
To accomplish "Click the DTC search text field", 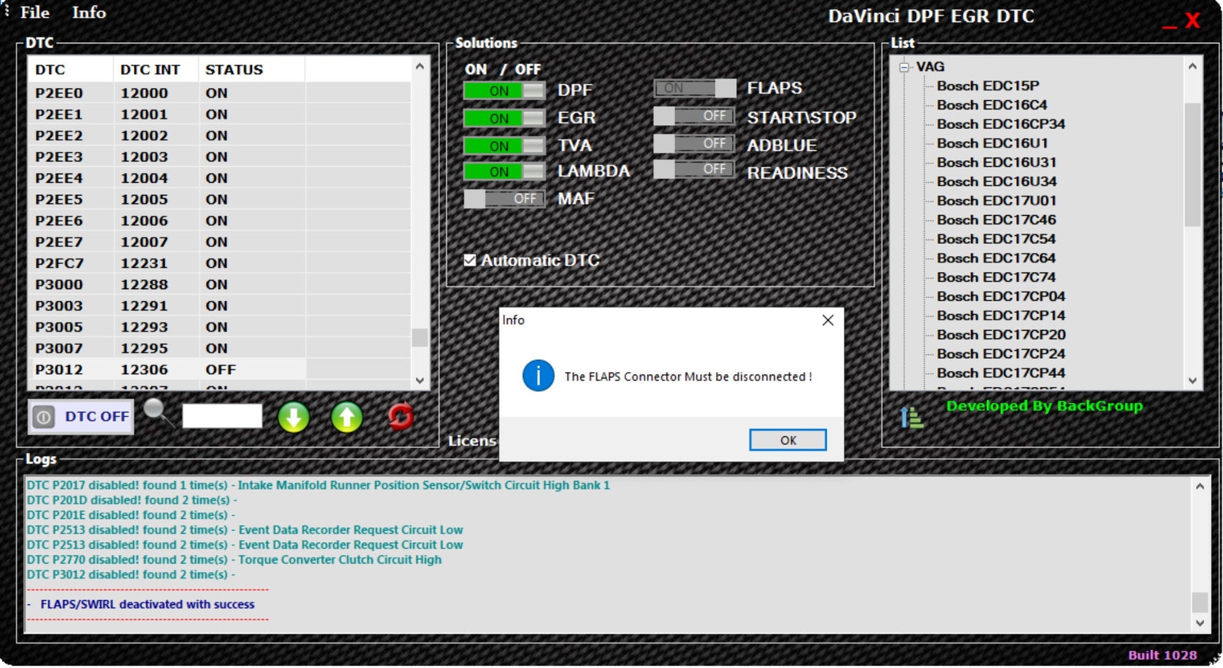I will click(x=222, y=416).
